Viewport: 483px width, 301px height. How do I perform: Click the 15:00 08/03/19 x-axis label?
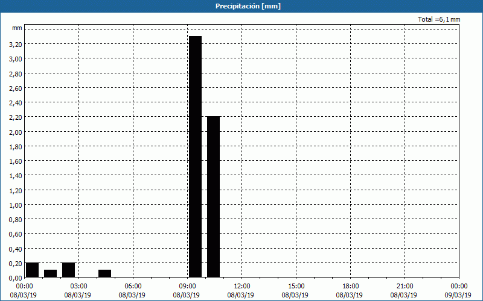coord(295,291)
